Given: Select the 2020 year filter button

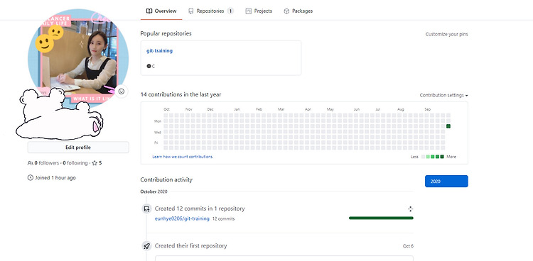Looking at the screenshot, I should tap(446, 182).
